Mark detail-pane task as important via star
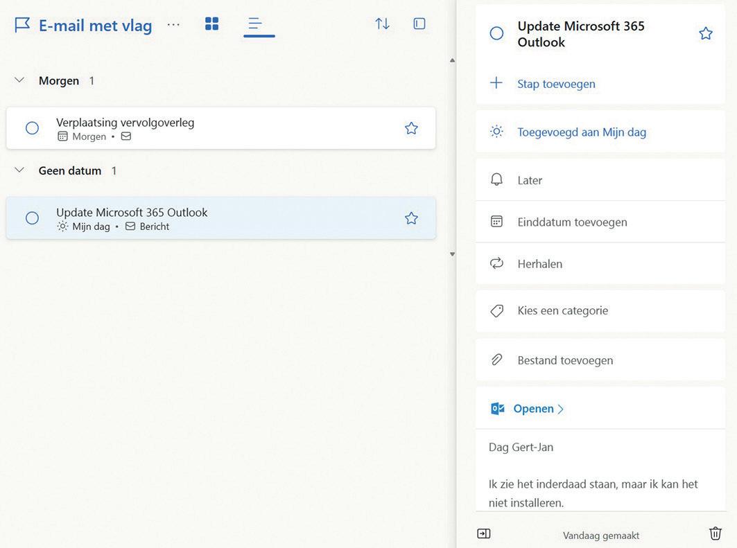The height and width of the screenshot is (548, 737). pos(706,33)
